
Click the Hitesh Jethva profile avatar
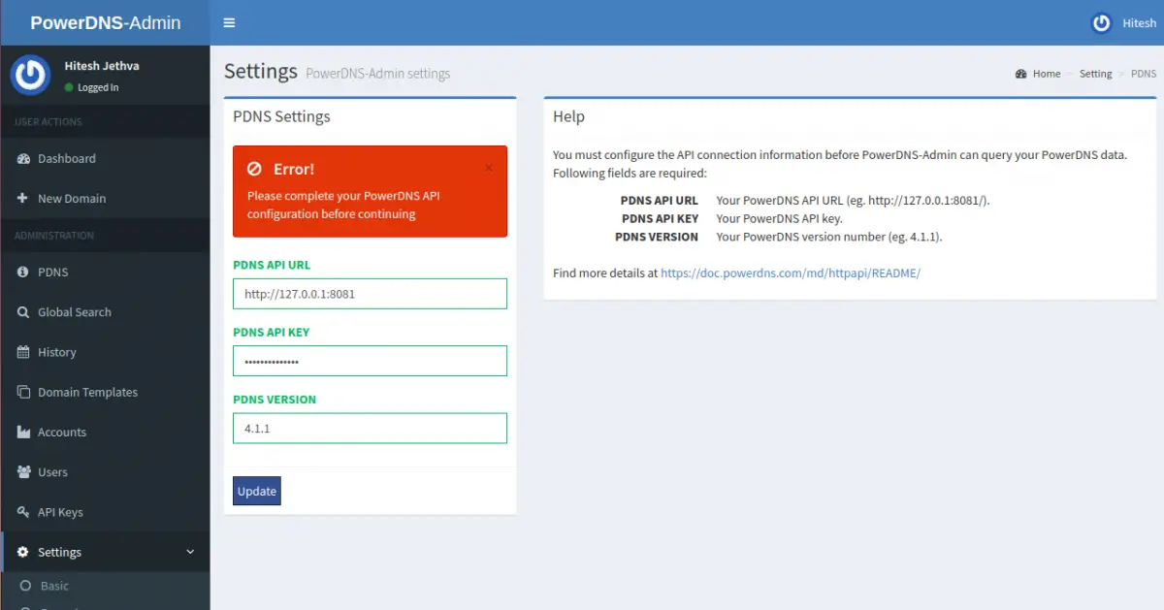click(30, 75)
